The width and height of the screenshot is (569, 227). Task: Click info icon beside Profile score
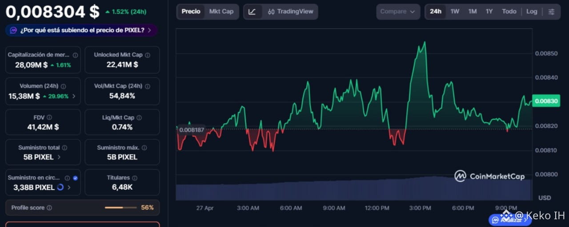point(49,207)
